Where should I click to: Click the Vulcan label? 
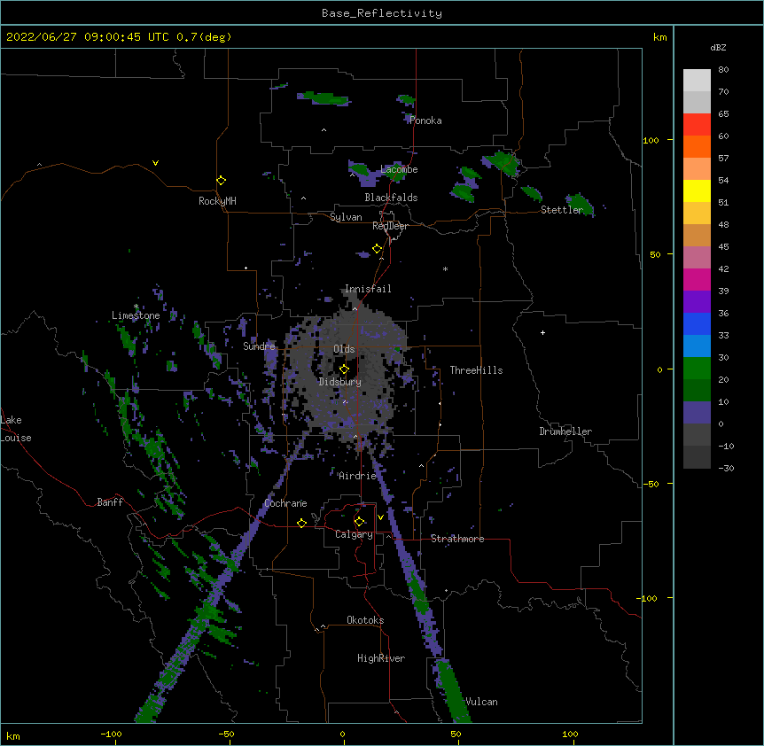(x=481, y=702)
